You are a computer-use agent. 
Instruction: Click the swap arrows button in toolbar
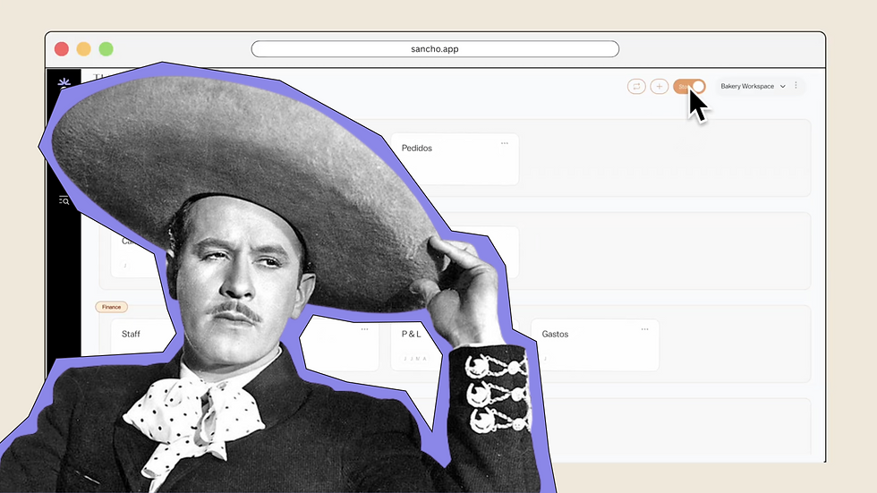point(636,86)
